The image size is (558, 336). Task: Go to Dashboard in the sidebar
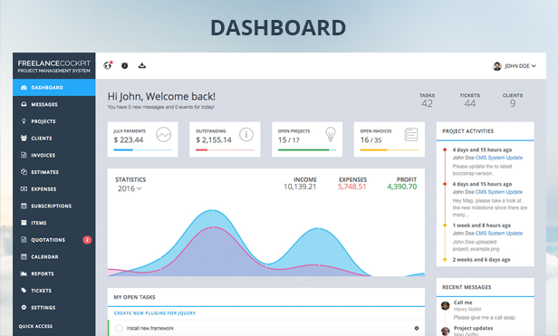point(54,87)
